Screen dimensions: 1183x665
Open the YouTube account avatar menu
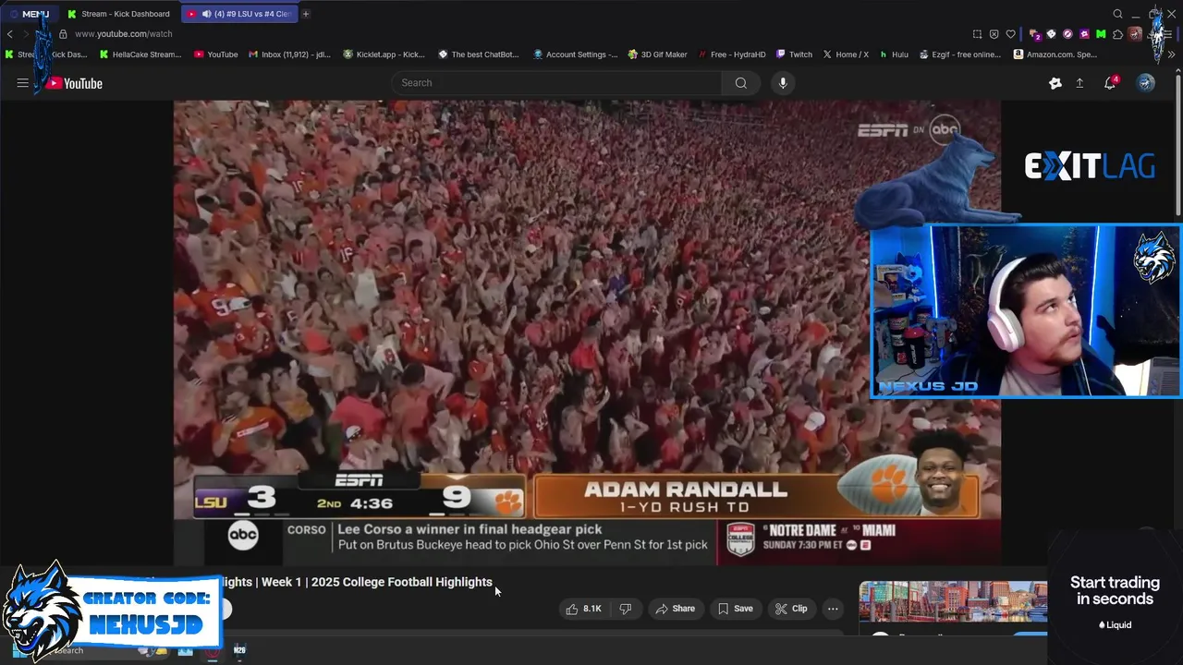click(1145, 83)
